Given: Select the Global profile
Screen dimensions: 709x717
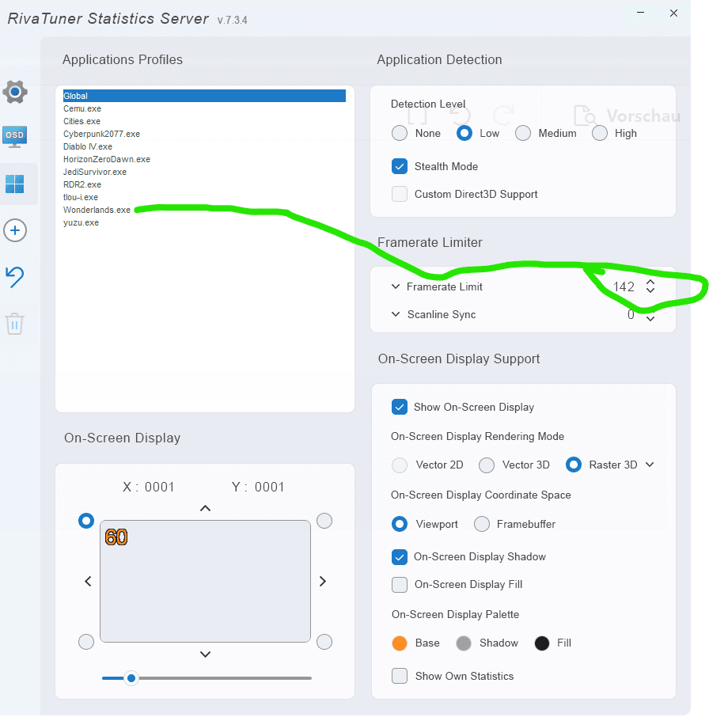Looking at the screenshot, I should [204, 96].
